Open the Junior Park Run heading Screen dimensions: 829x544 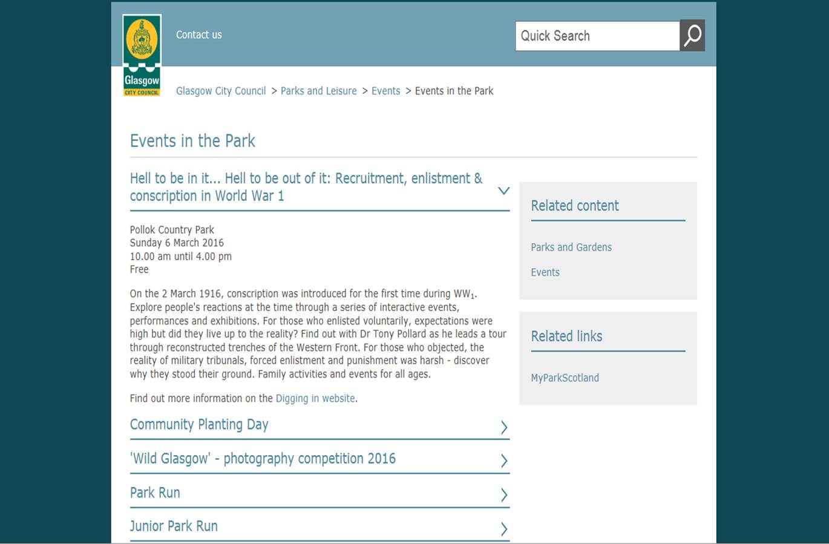point(174,526)
